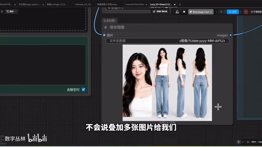The image size is (262, 147).
Task: Expand the canvas mode chevron
Action: click(x=243, y=142)
